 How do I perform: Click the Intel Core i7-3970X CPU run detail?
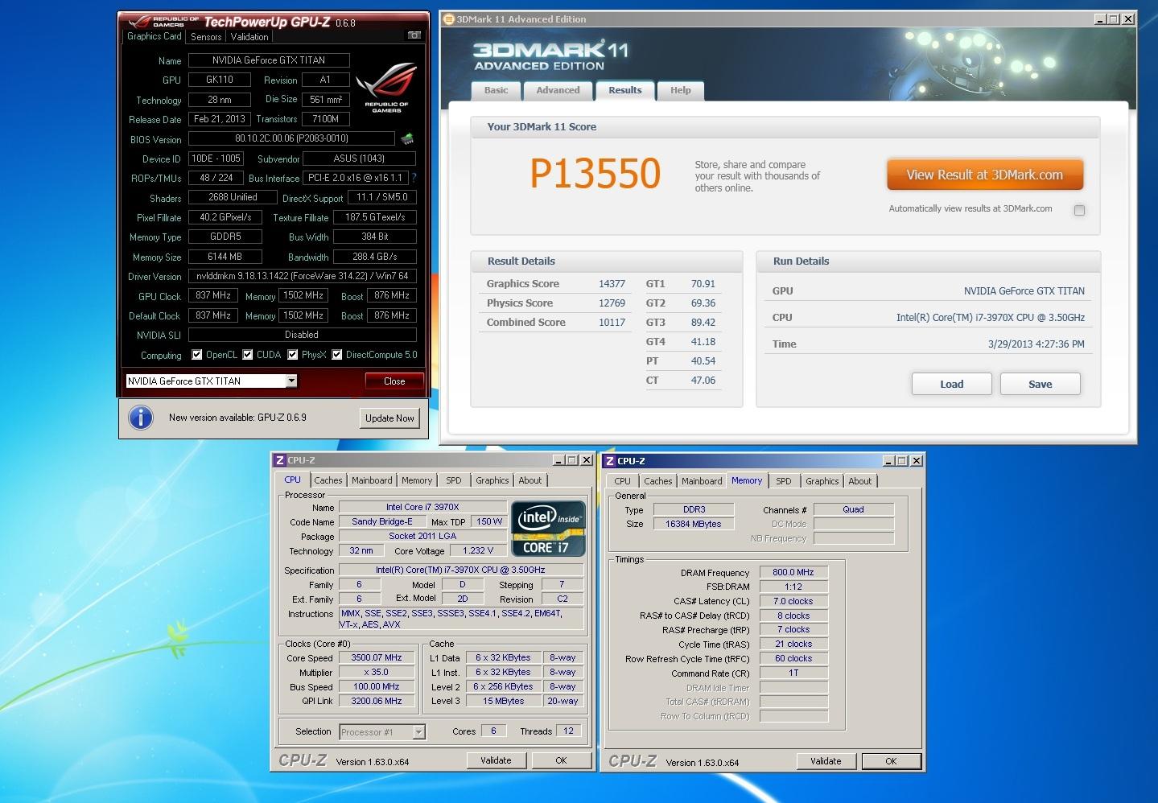[990, 318]
